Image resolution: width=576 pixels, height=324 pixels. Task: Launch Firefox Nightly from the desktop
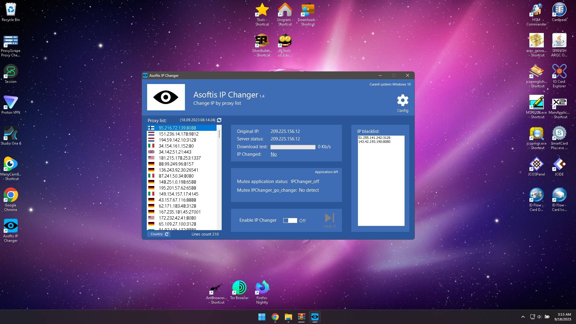(261, 286)
